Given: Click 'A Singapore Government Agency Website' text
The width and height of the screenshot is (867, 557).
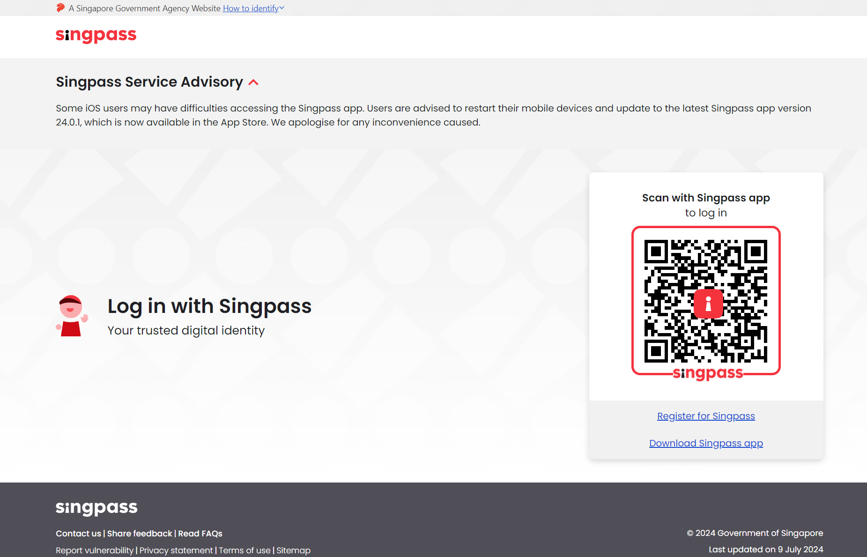Looking at the screenshot, I should 144,8.
